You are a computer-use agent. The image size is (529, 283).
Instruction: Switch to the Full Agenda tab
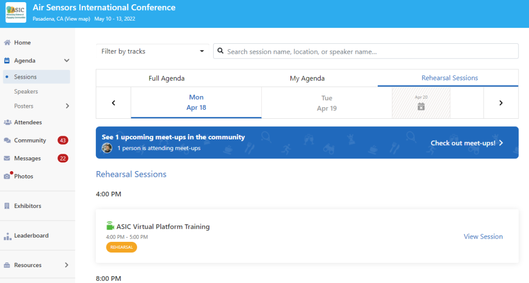coord(167,79)
